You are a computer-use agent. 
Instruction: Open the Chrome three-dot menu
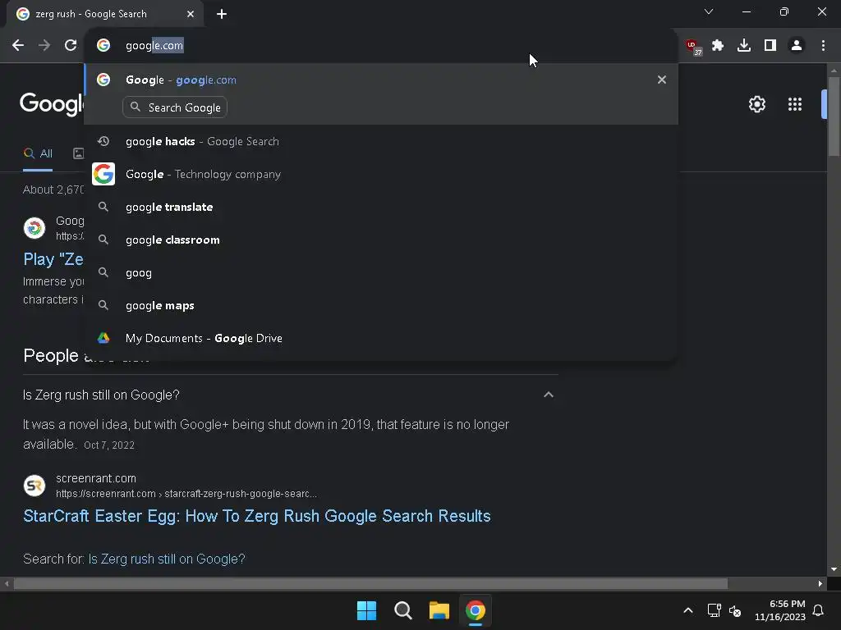click(823, 46)
